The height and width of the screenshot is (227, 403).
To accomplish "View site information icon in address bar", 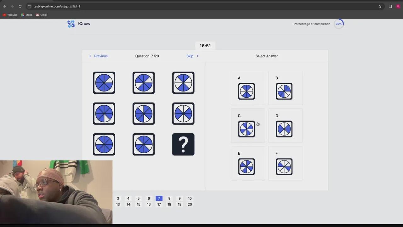I will [29, 6].
